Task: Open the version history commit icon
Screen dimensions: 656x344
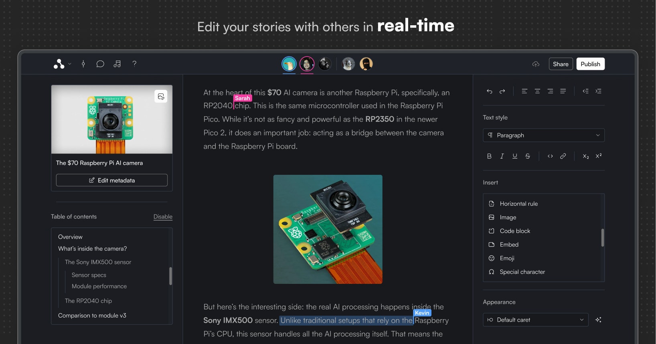Action: click(x=83, y=64)
